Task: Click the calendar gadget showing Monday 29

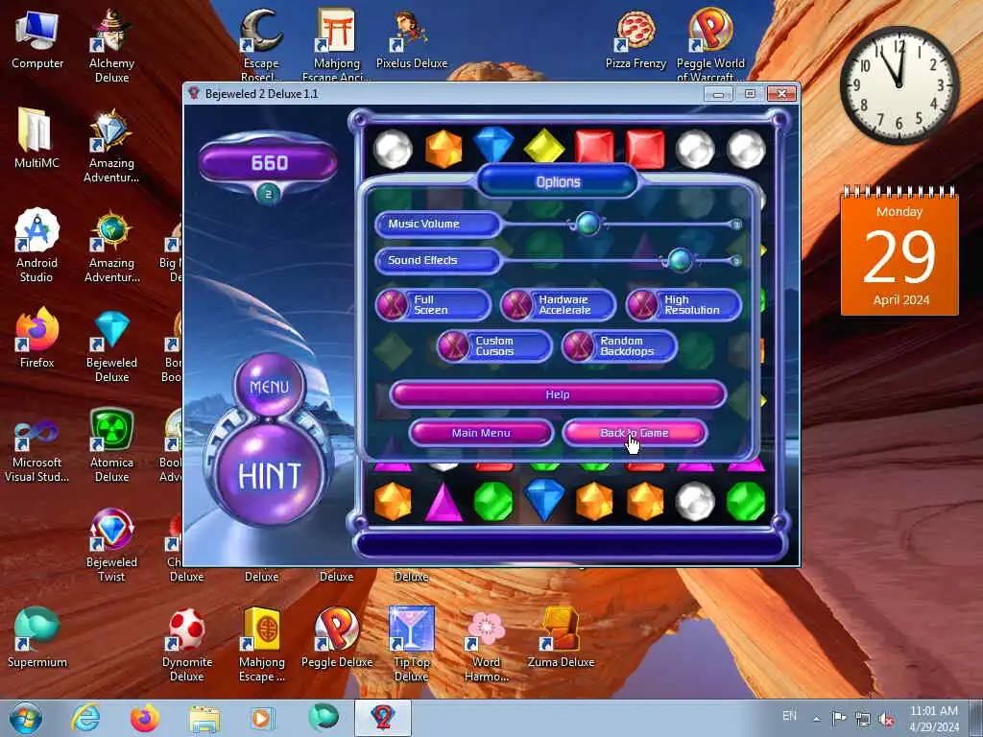Action: [899, 251]
